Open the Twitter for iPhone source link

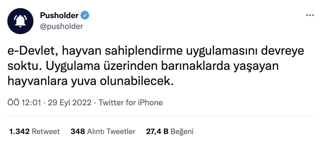point(131,103)
